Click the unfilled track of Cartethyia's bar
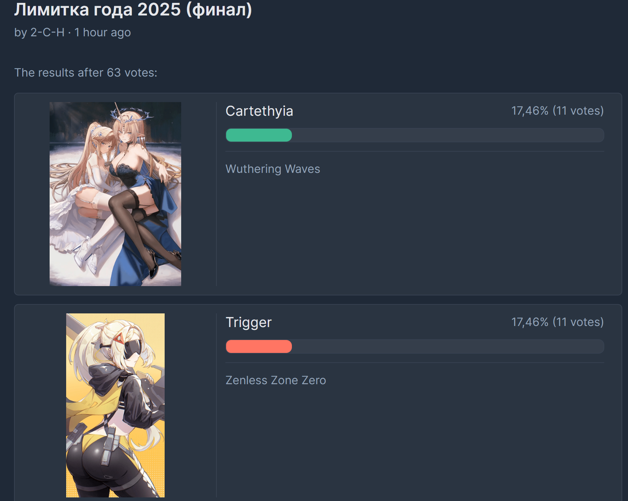628x501 pixels. coord(448,135)
